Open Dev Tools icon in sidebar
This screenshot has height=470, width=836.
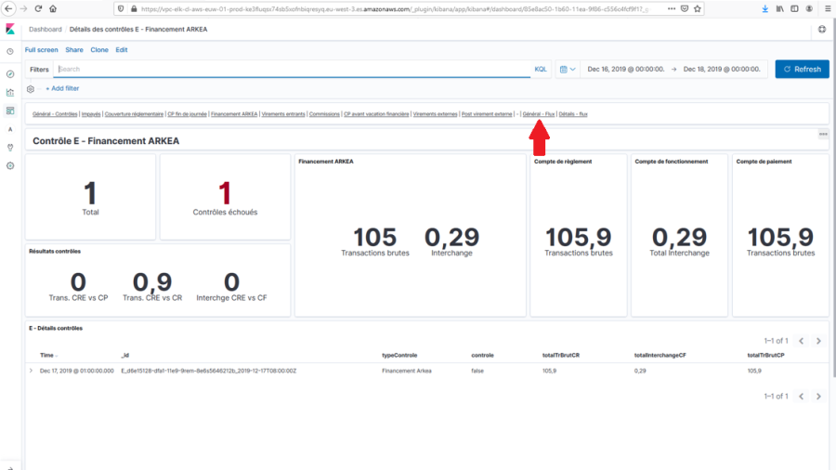click(10, 147)
